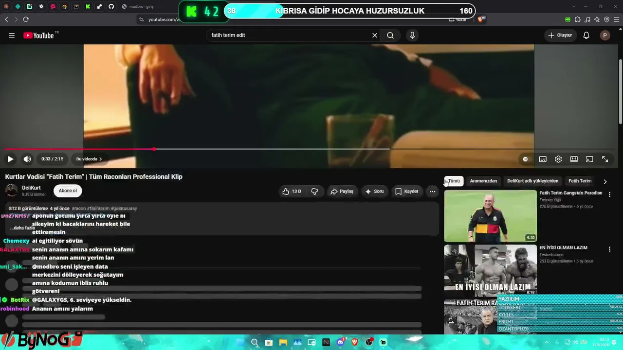Image resolution: width=623 pixels, height=350 pixels.
Task: Mute the video volume
Action: (x=27, y=159)
